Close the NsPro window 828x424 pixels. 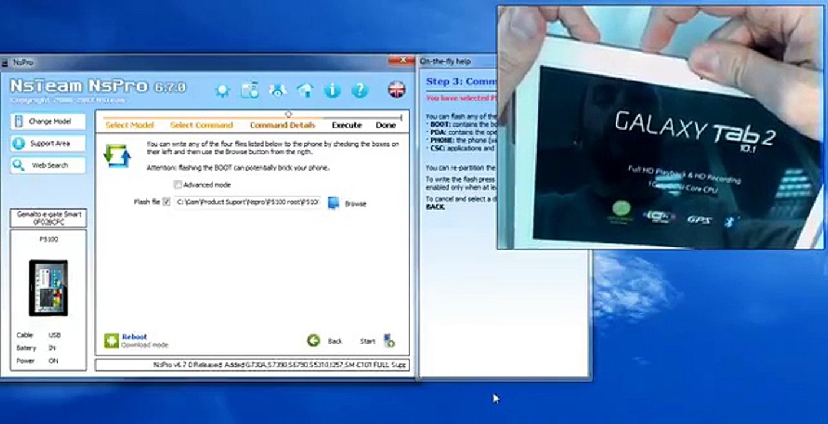(403, 60)
